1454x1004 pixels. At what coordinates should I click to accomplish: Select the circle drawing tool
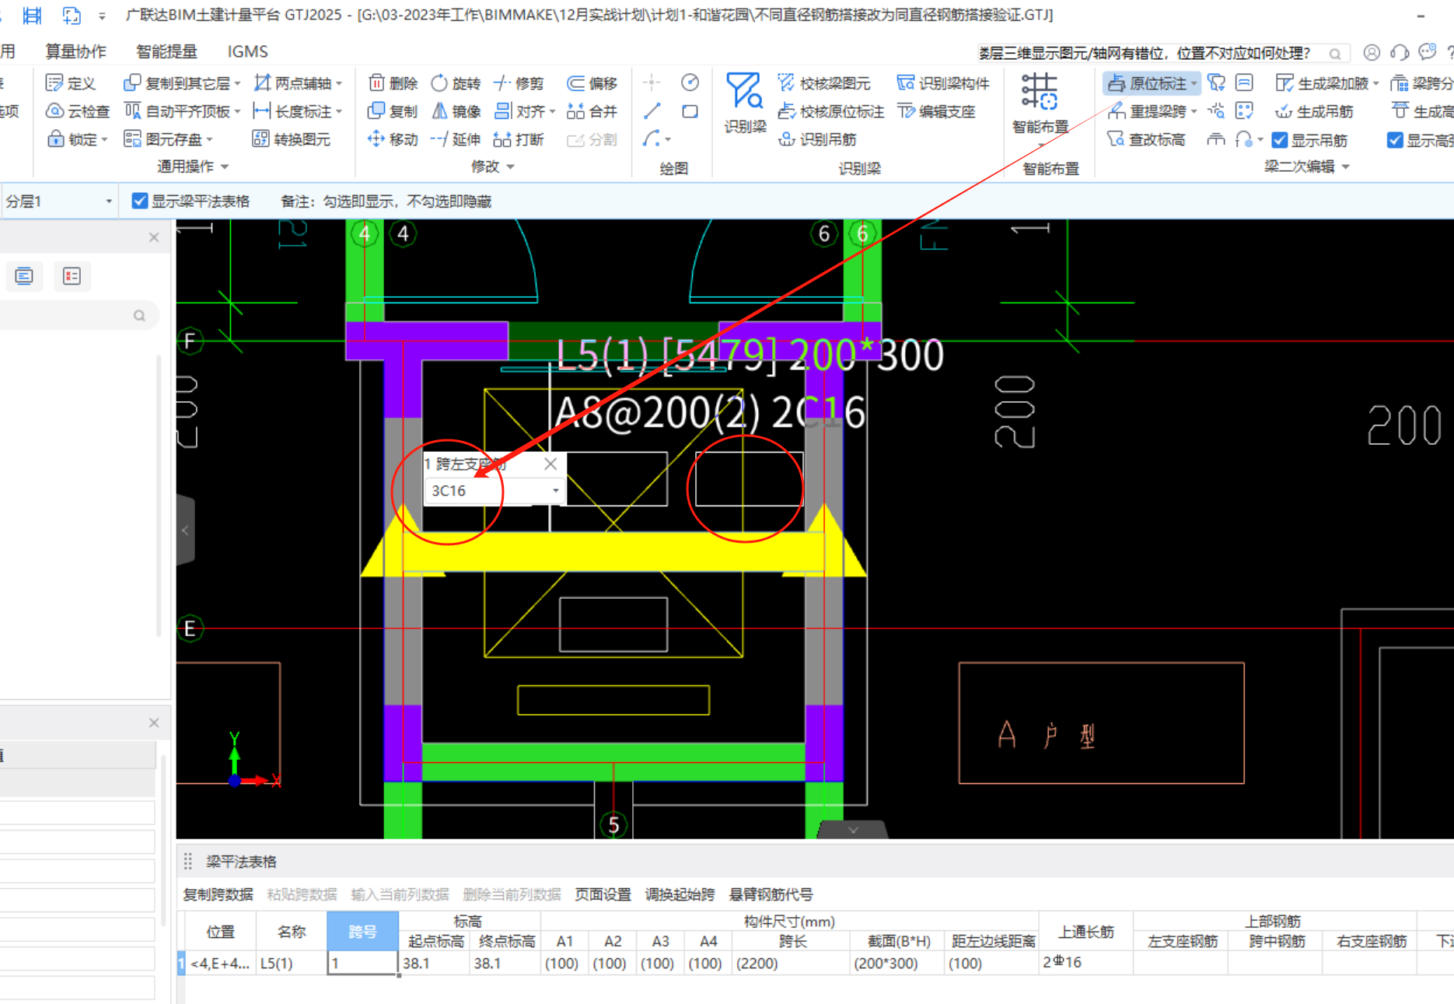(x=690, y=82)
